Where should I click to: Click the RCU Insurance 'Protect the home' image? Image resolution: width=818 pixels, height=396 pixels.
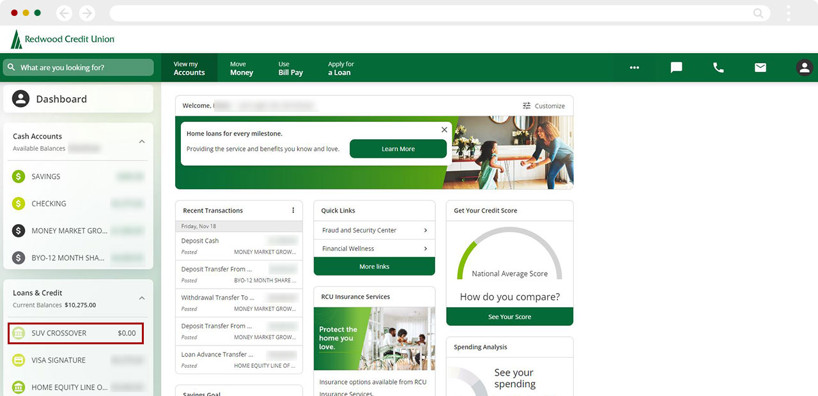(374, 339)
